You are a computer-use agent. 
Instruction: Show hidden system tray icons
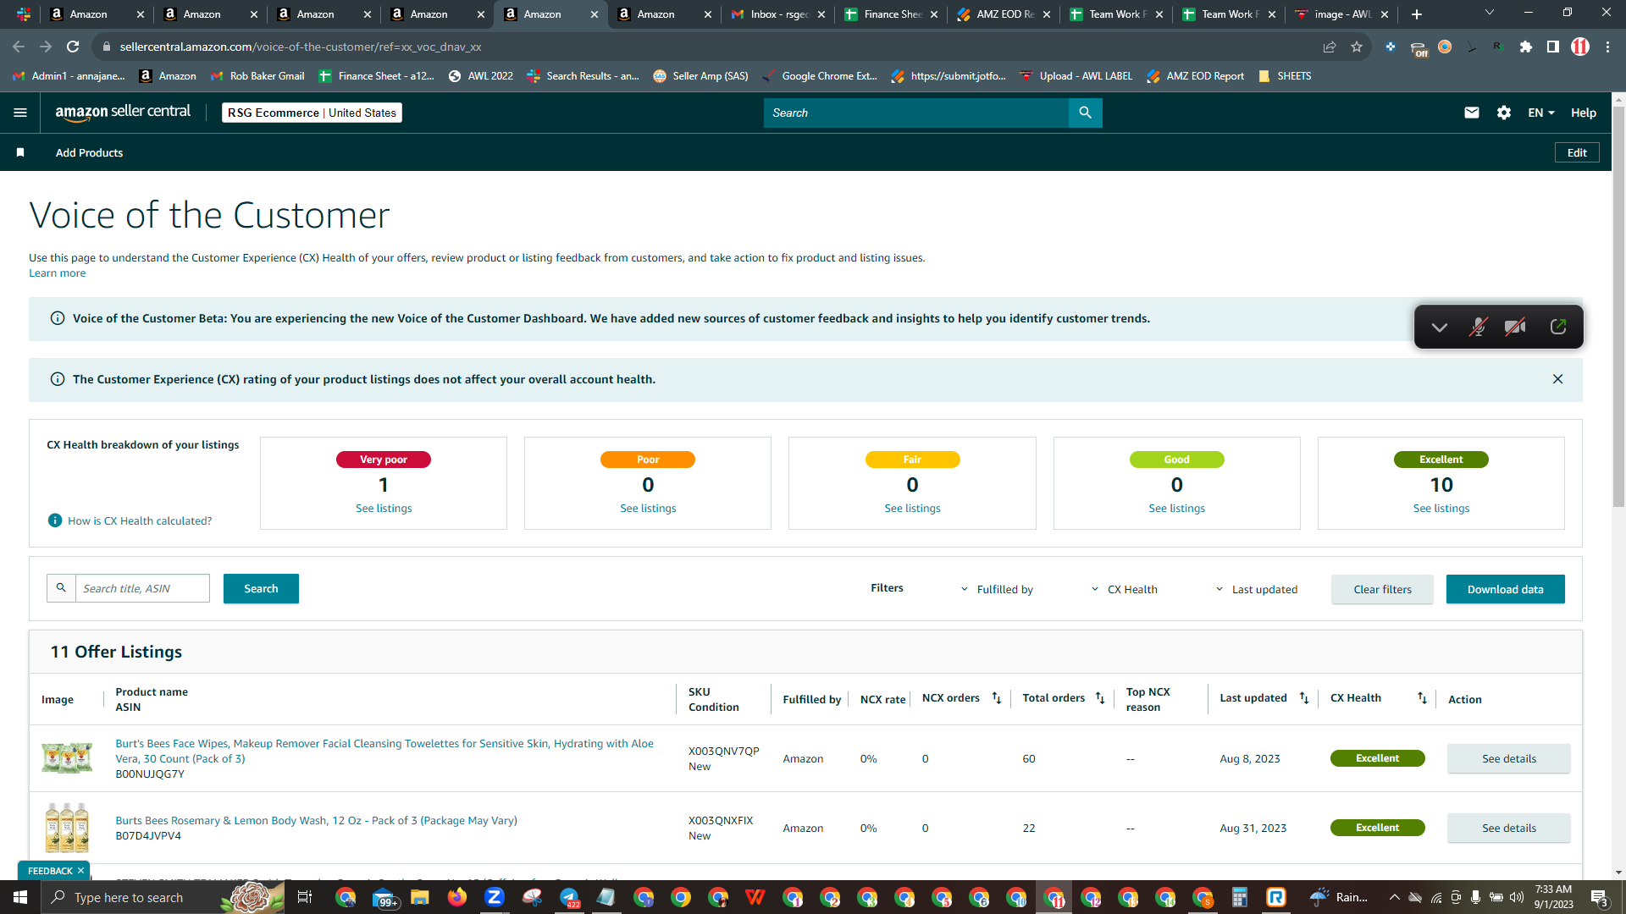[x=1394, y=897]
